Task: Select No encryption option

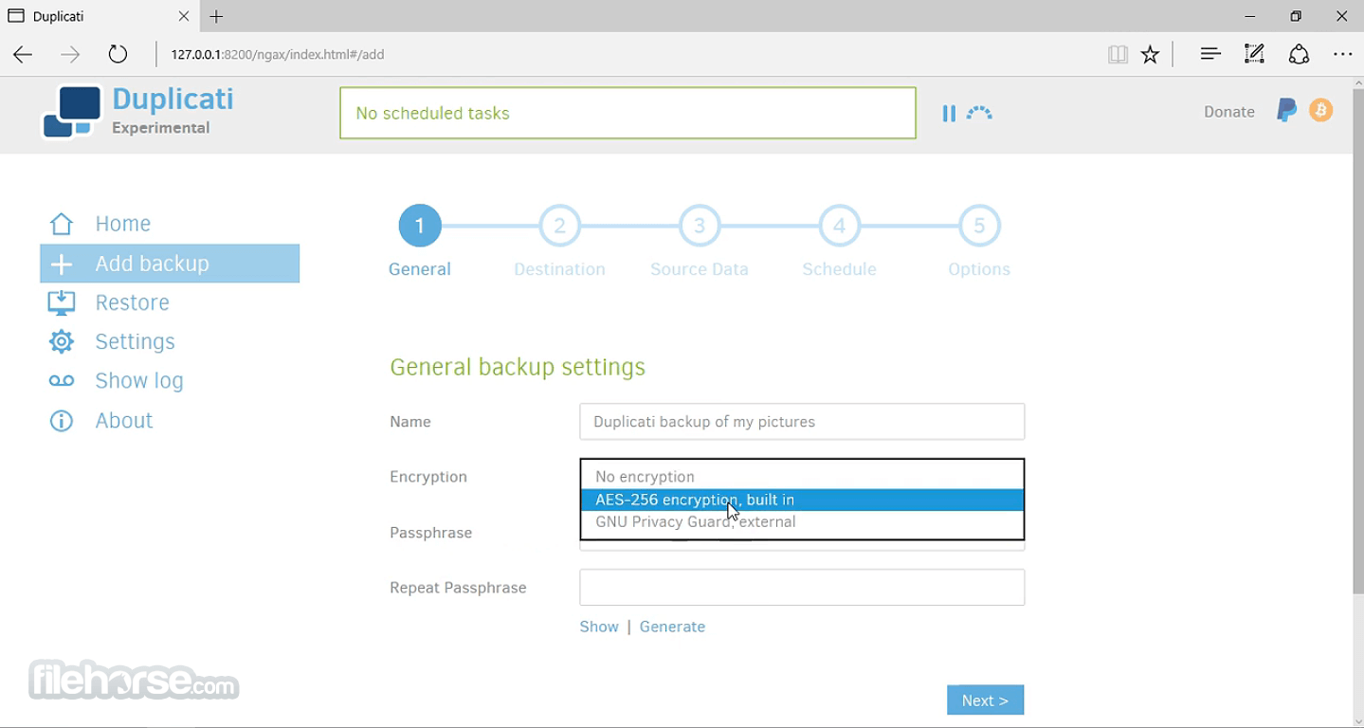Action: click(x=802, y=477)
